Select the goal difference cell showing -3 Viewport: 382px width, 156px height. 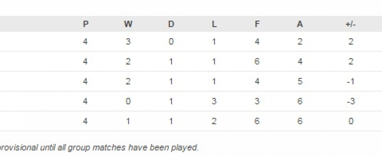[350, 101]
